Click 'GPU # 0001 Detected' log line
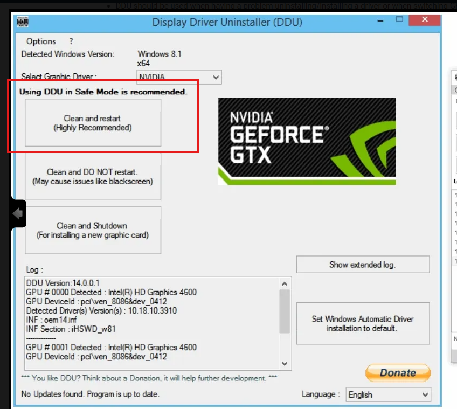 point(112,348)
